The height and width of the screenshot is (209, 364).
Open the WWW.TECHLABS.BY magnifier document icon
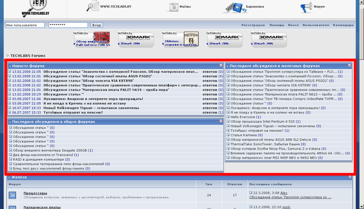tap(93, 6)
